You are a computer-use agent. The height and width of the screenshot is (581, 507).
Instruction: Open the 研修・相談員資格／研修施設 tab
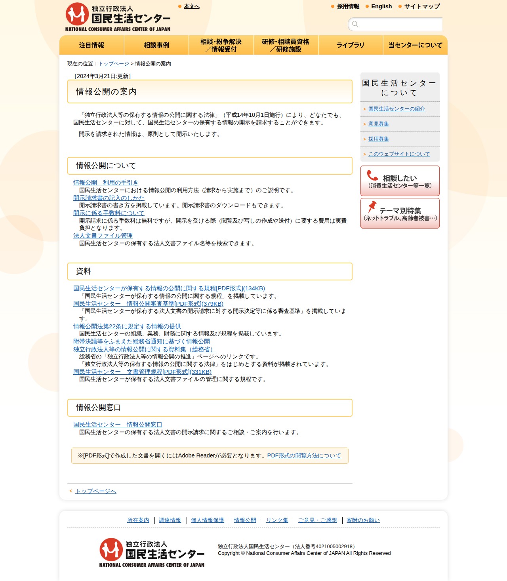tap(286, 45)
